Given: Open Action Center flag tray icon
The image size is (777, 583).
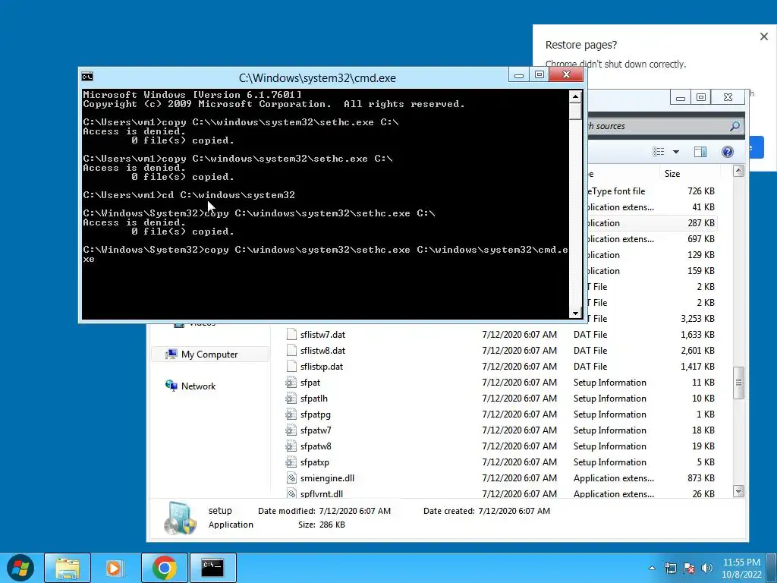Looking at the screenshot, I should coord(689,568).
